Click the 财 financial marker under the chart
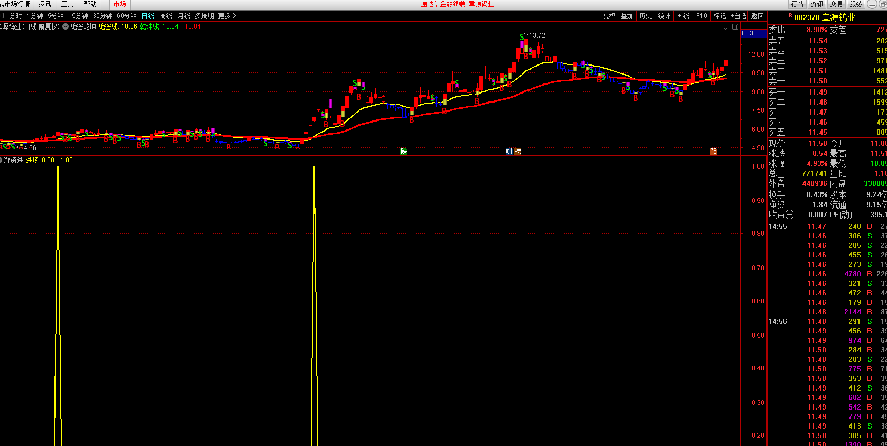887x446 pixels. 509,152
